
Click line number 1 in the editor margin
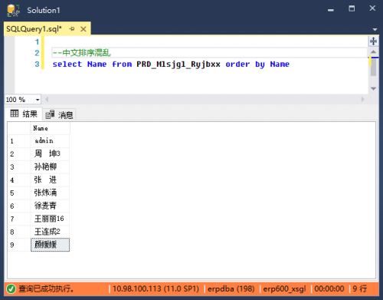click(x=37, y=41)
